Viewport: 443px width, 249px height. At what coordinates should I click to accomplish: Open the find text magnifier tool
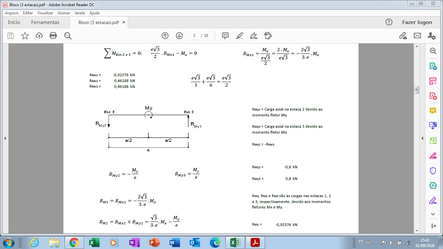tap(68, 36)
